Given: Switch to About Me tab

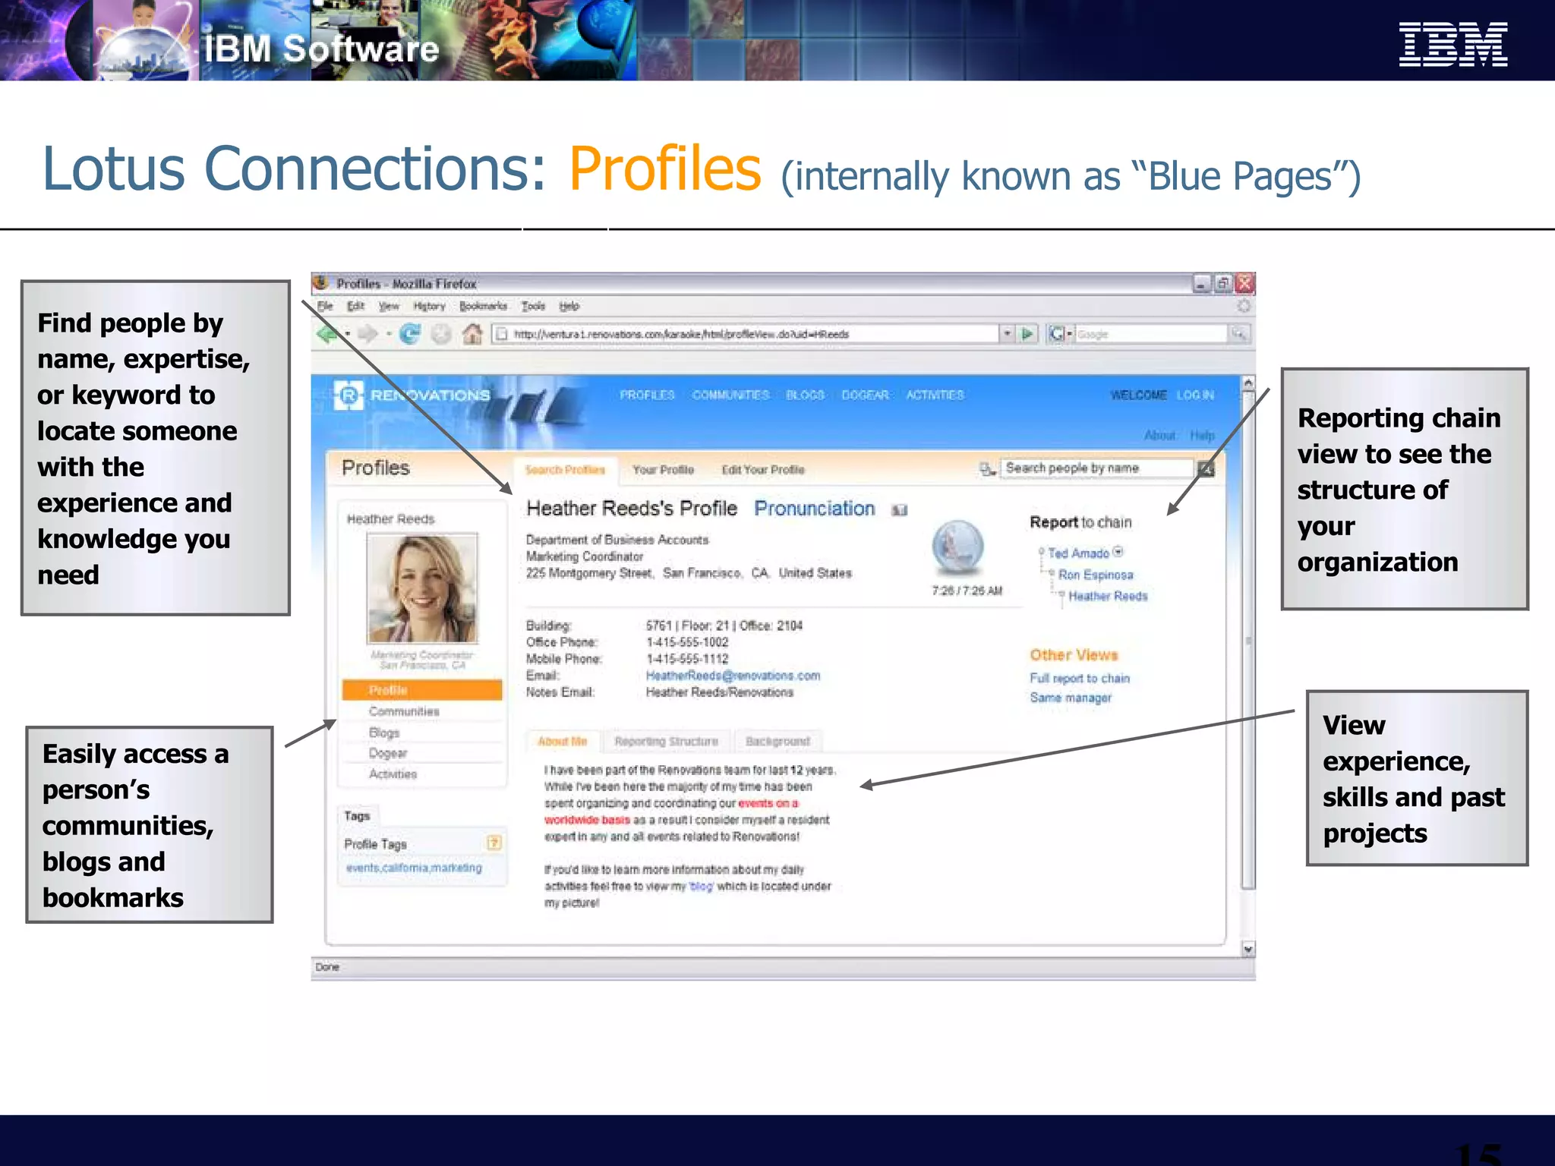Looking at the screenshot, I should 563,742.
